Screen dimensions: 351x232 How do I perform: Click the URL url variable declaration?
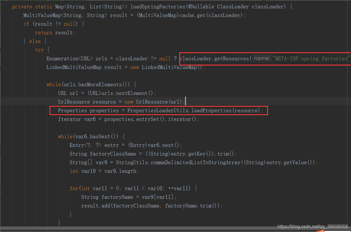pos(68,93)
